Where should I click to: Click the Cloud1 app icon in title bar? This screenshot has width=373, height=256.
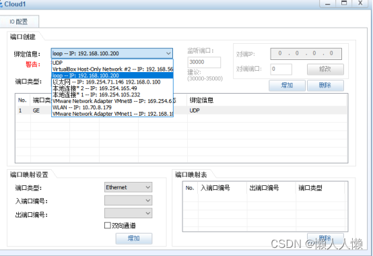tap(1, 4)
